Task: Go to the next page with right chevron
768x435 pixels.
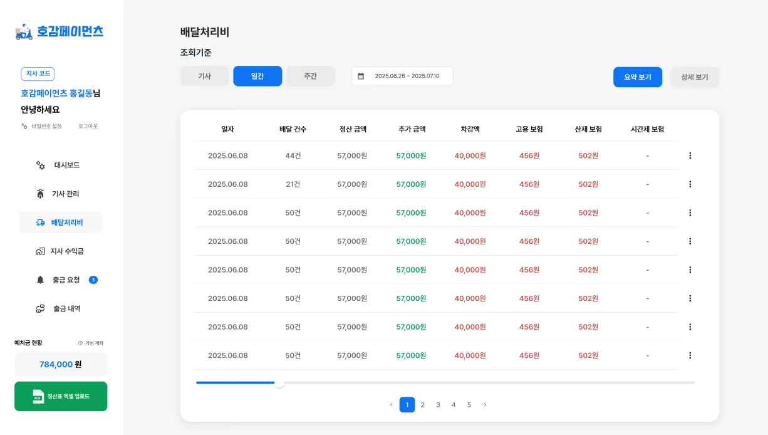Action: 485,405
